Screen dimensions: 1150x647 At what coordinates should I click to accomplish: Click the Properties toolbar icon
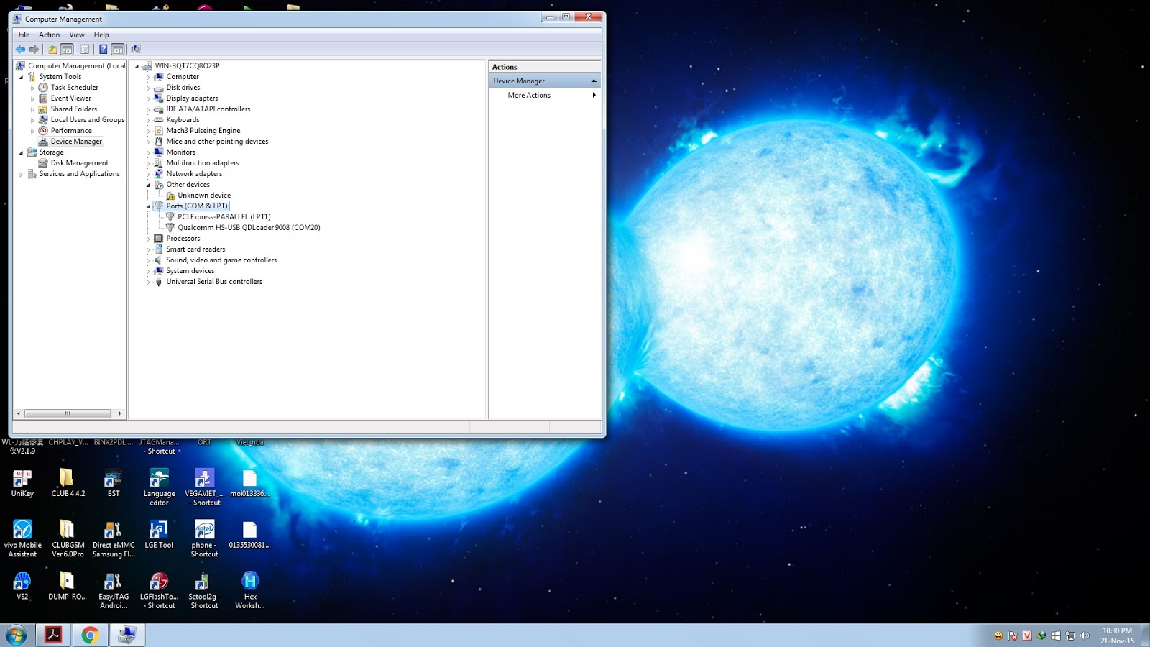point(85,50)
